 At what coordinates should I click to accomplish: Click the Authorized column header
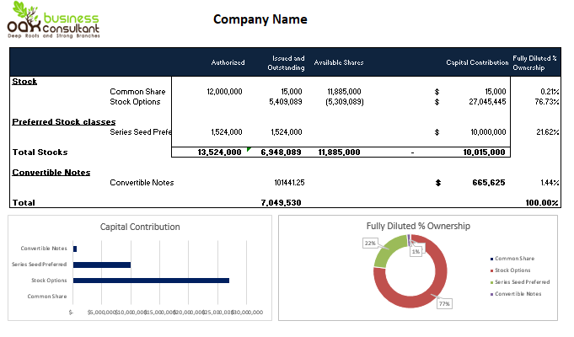pyautogui.click(x=228, y=62)
